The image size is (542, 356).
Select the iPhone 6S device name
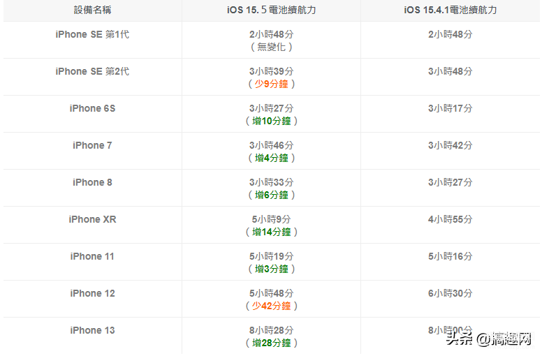point(92,108)
